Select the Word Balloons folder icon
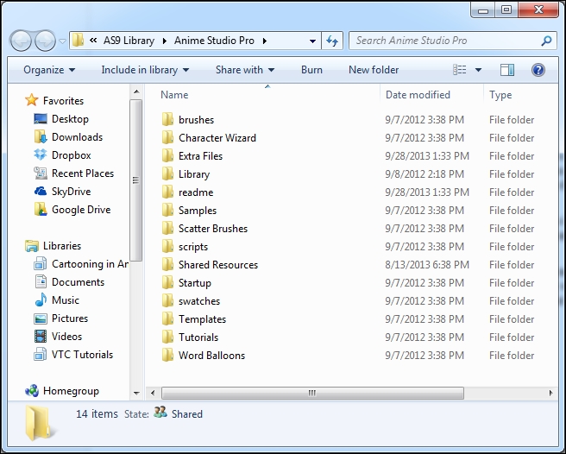Viewport: 566px width, 454px height. (x=167, y=355)
